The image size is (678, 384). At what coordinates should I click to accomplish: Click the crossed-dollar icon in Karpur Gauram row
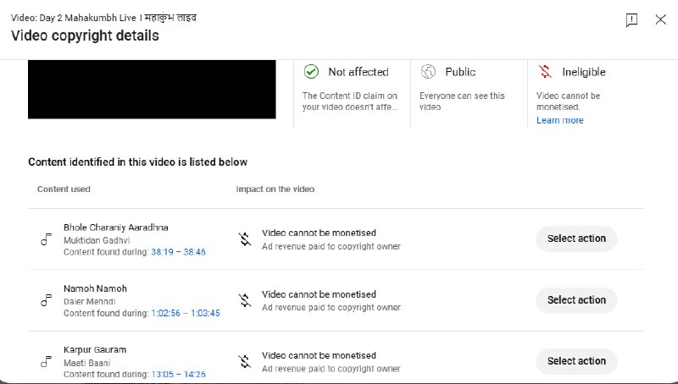tap(245, 361)
